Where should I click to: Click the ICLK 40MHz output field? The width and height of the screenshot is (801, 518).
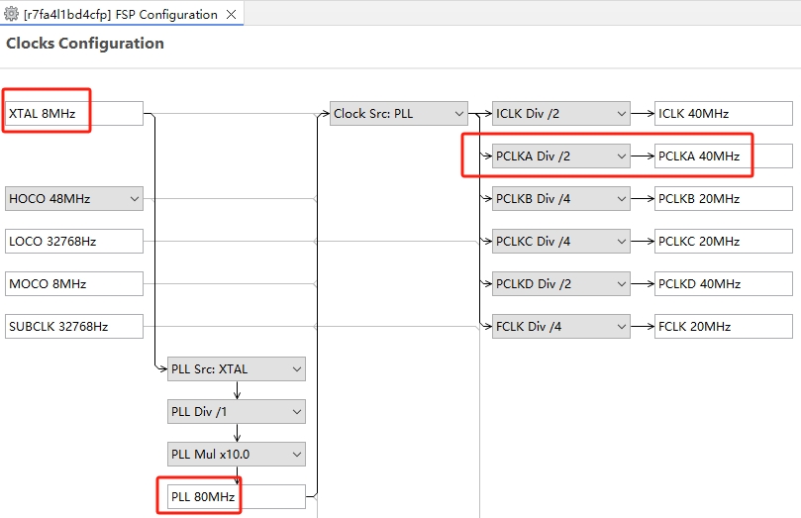point(724,114)
